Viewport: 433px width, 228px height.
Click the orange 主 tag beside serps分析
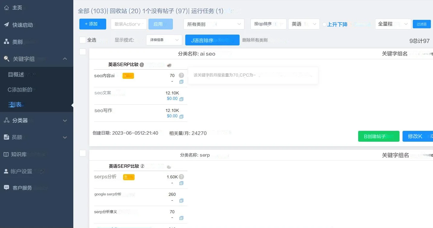point(129,177)
